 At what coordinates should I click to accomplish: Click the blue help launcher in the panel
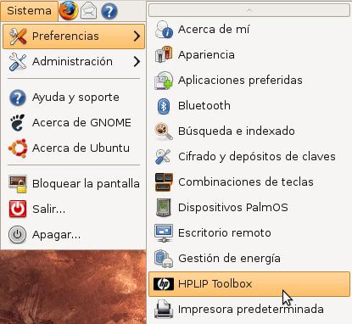pyautogui.click(x=109, y=12)
